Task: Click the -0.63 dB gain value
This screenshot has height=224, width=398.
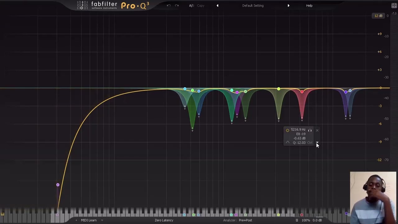Action: pos(299,138)
